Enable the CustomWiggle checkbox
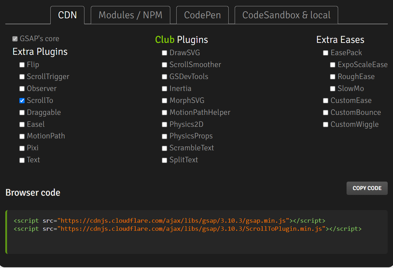393x268 pixels. click(x=325, y=124)
